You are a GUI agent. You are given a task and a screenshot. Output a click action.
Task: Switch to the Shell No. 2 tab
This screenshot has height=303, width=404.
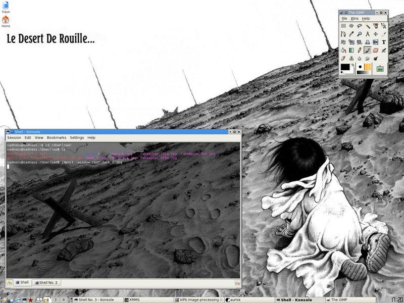click(46, 283)
